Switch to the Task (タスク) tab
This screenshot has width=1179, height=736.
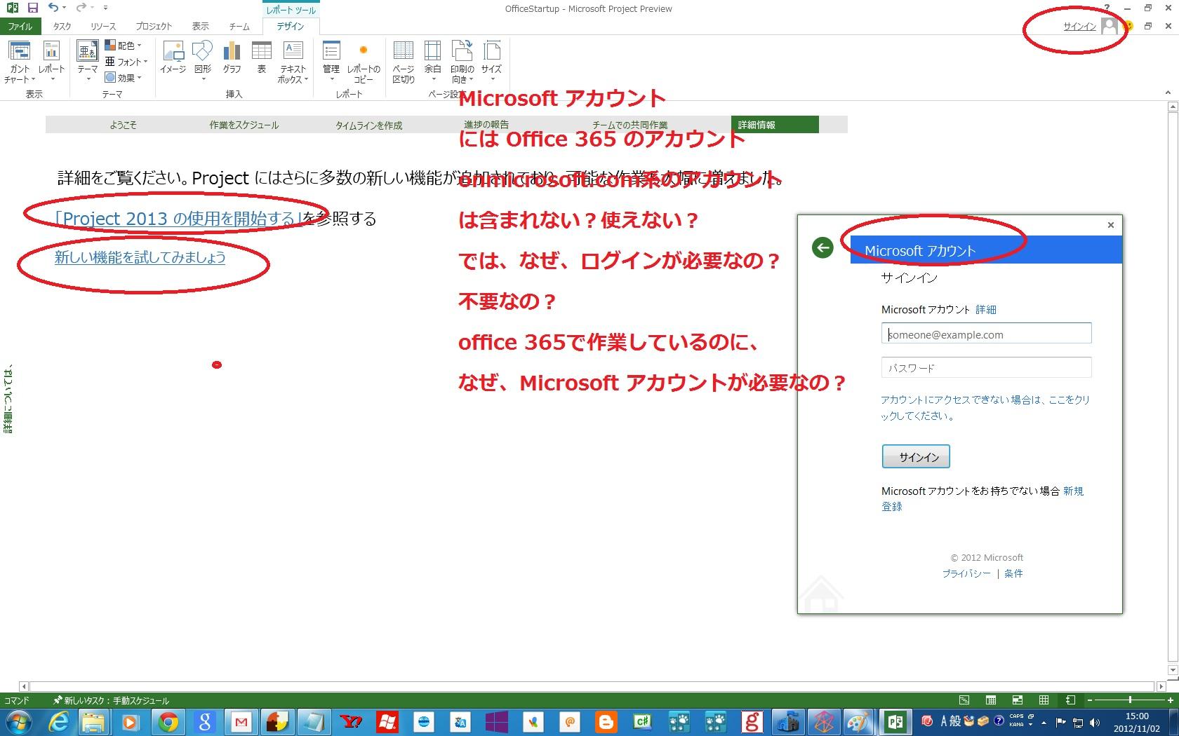[62, 26]
